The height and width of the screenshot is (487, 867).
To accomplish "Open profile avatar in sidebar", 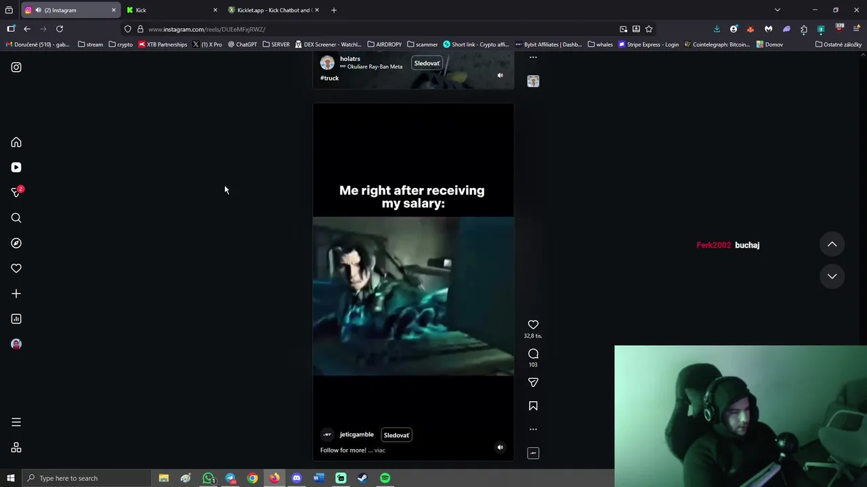I will pyautogui.click(x=16, y=344).
